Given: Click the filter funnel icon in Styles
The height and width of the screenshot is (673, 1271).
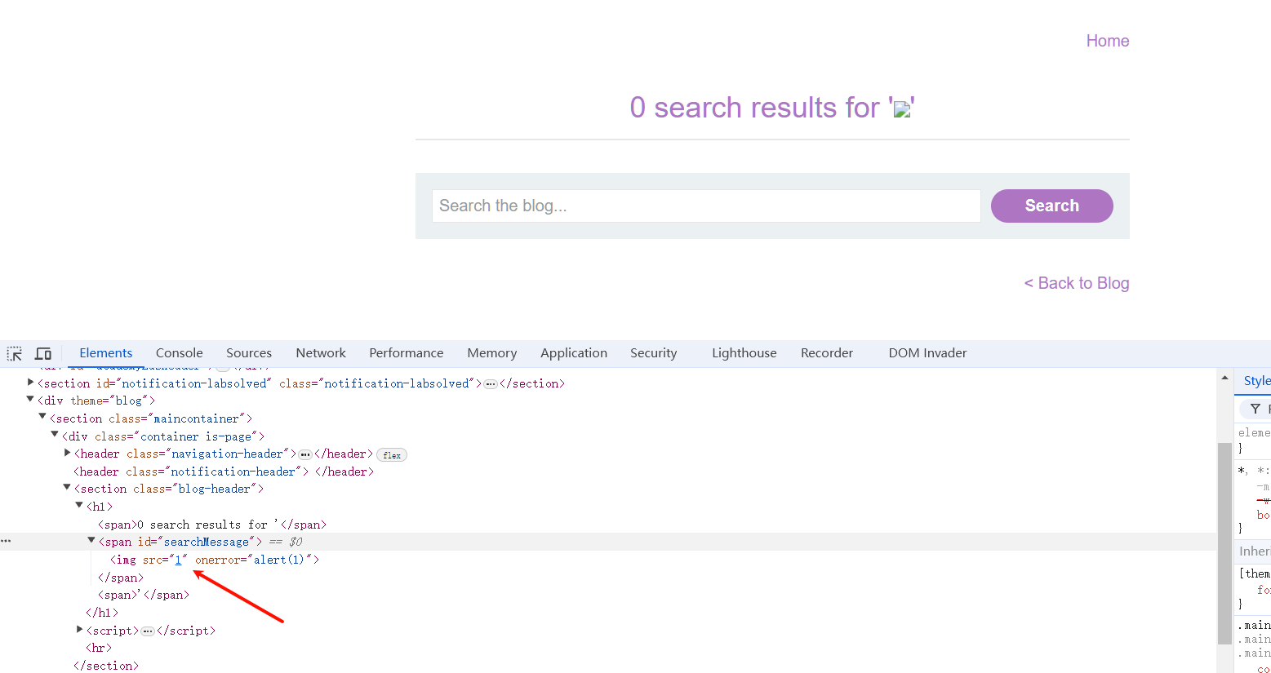Looking at the screenshot, I should click(1255, 409).
